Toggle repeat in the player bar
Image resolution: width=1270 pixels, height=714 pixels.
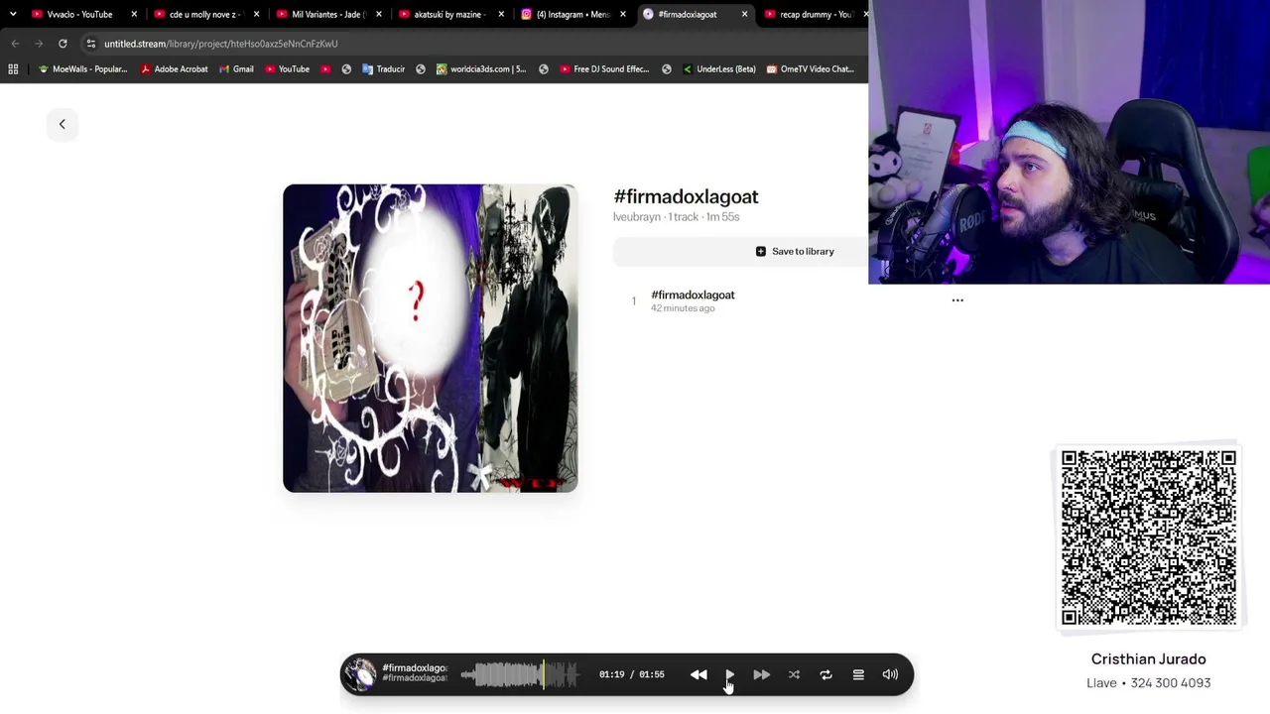pyautogui.click(x=825, y=674)
